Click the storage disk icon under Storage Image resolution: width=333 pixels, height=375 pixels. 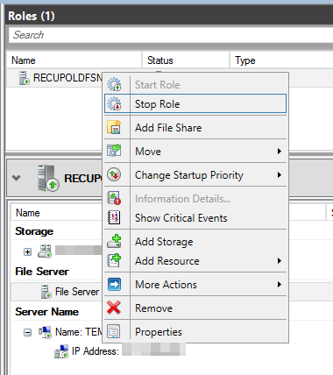(45, 251)
